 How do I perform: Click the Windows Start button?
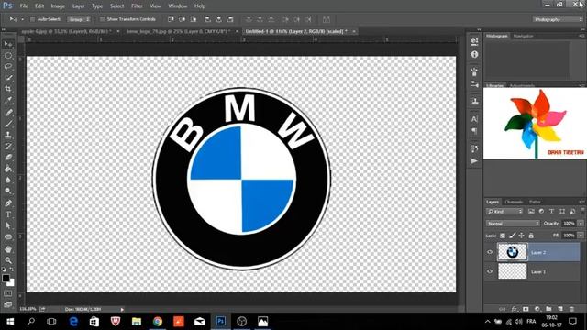click(x=10, y=321)
